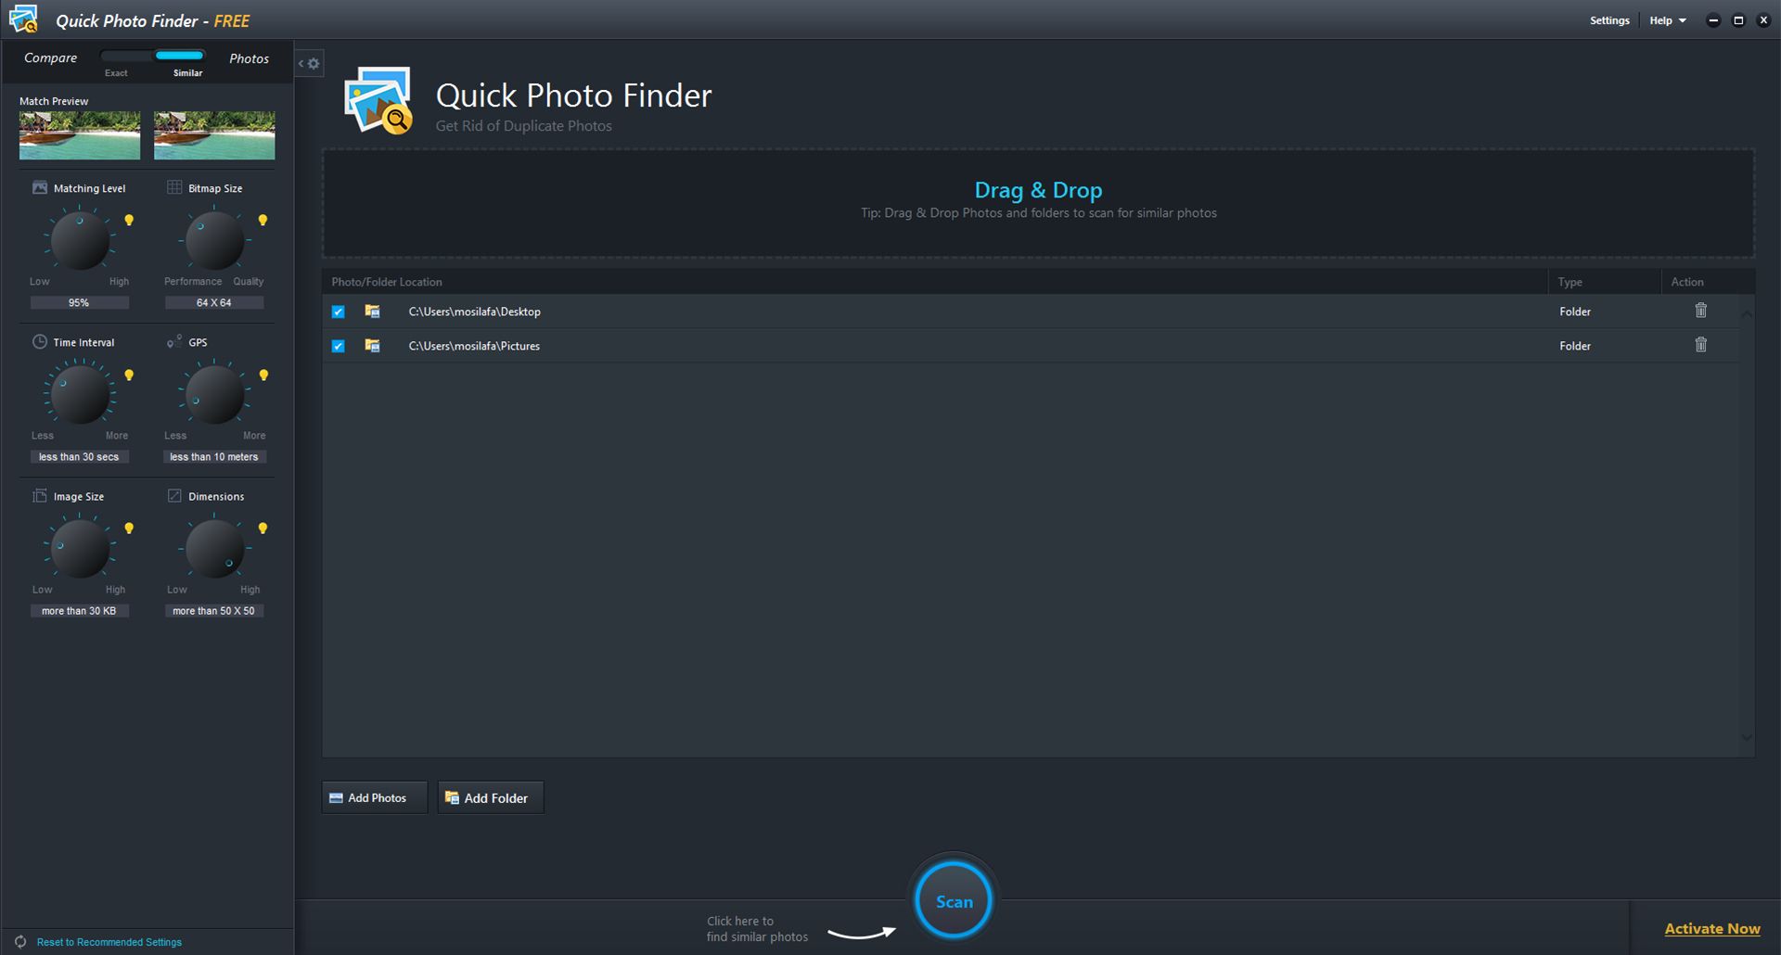Viewport: 1781px width, 955px height.
Task: Click the left match preview thumbnail
Action: pos(80,135)
